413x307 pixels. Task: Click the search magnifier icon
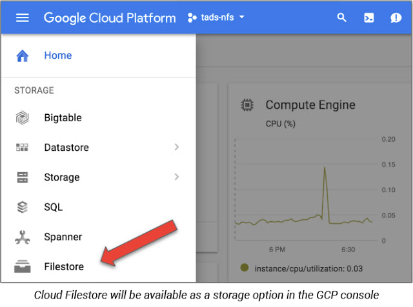341,17
